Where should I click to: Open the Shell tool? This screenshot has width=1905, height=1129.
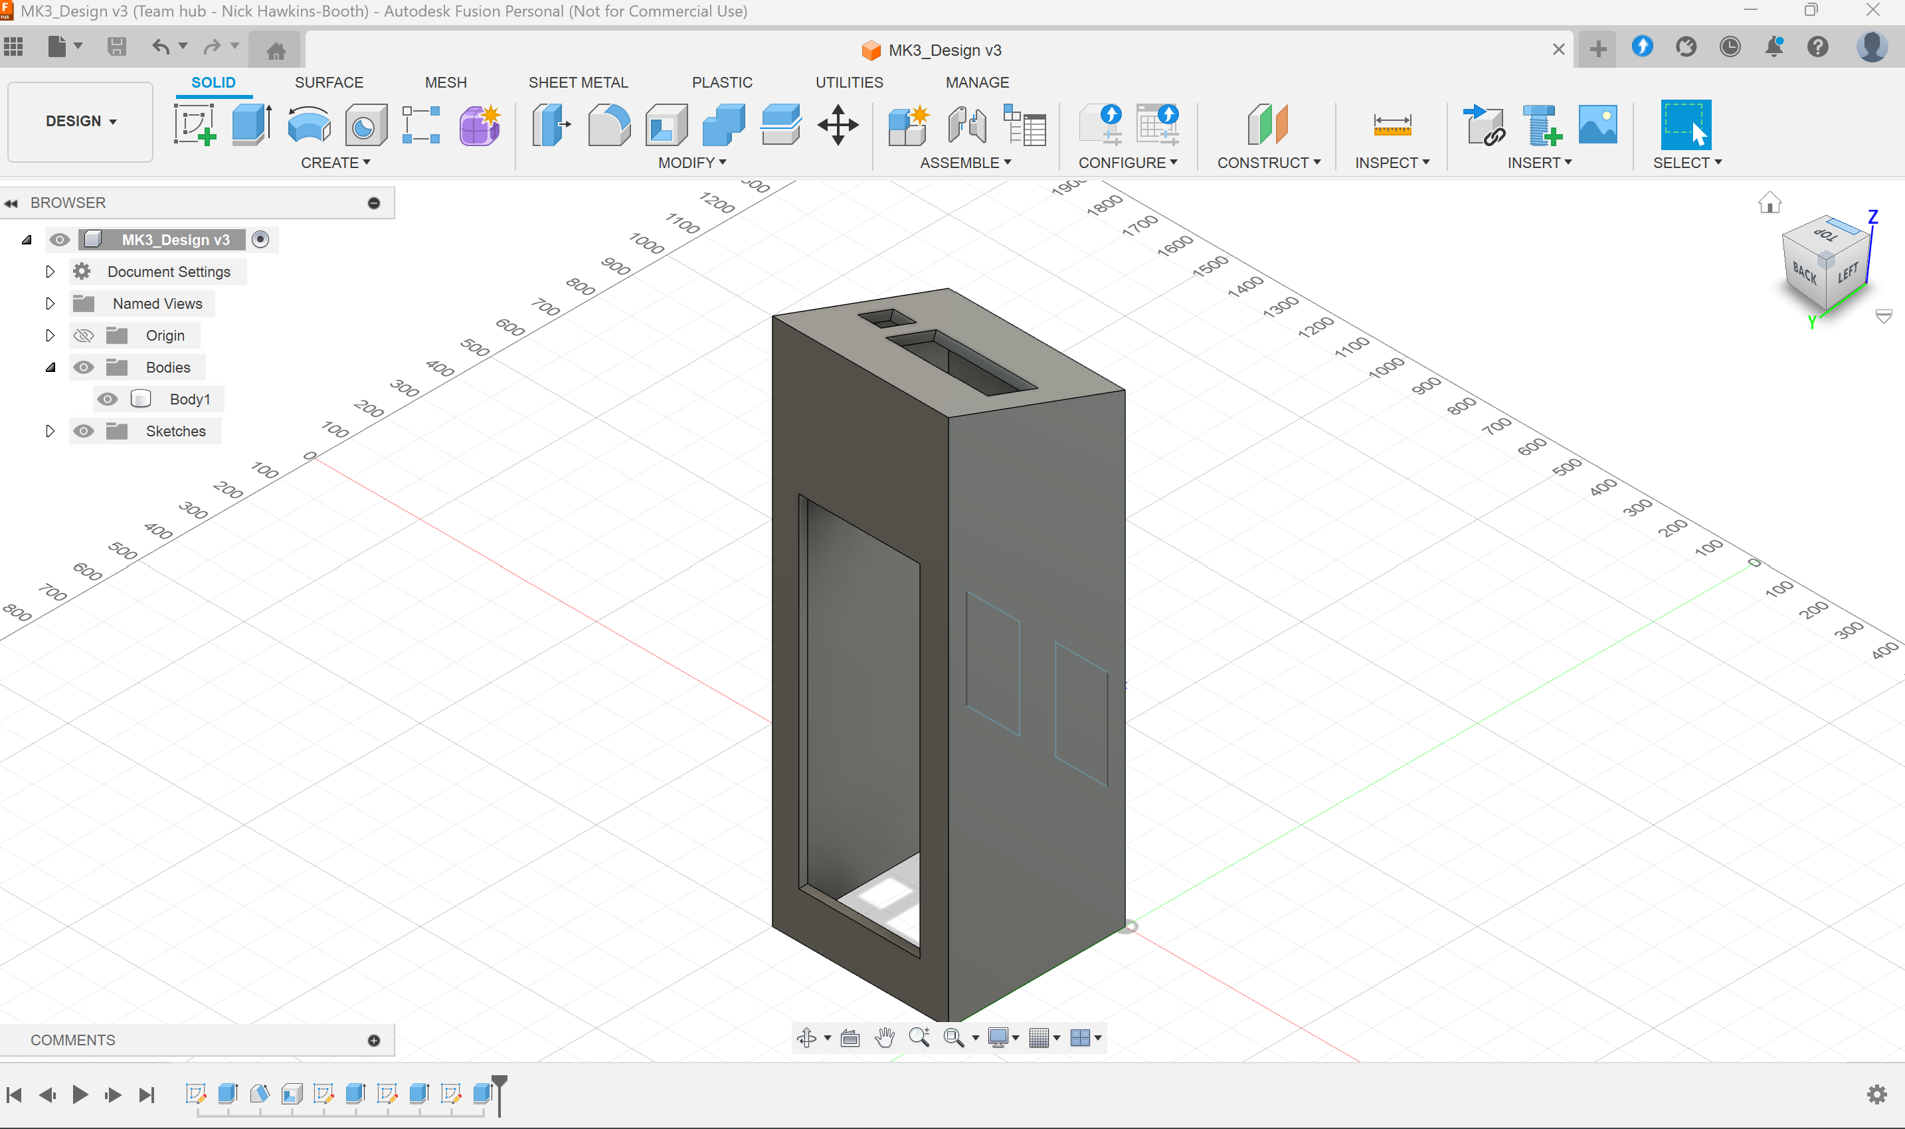(666, 124)
